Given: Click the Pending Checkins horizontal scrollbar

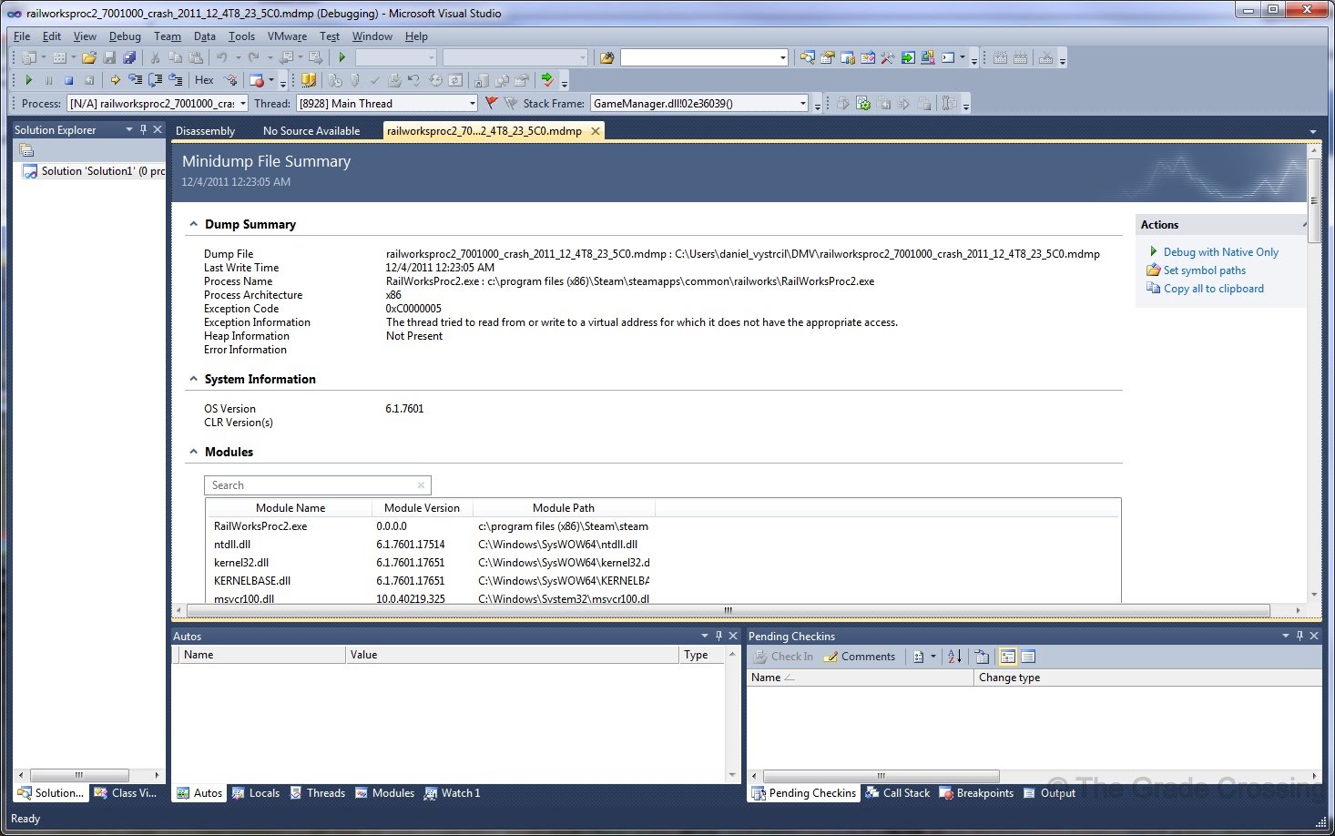Looking at the screenshot, I should (882, 776).
